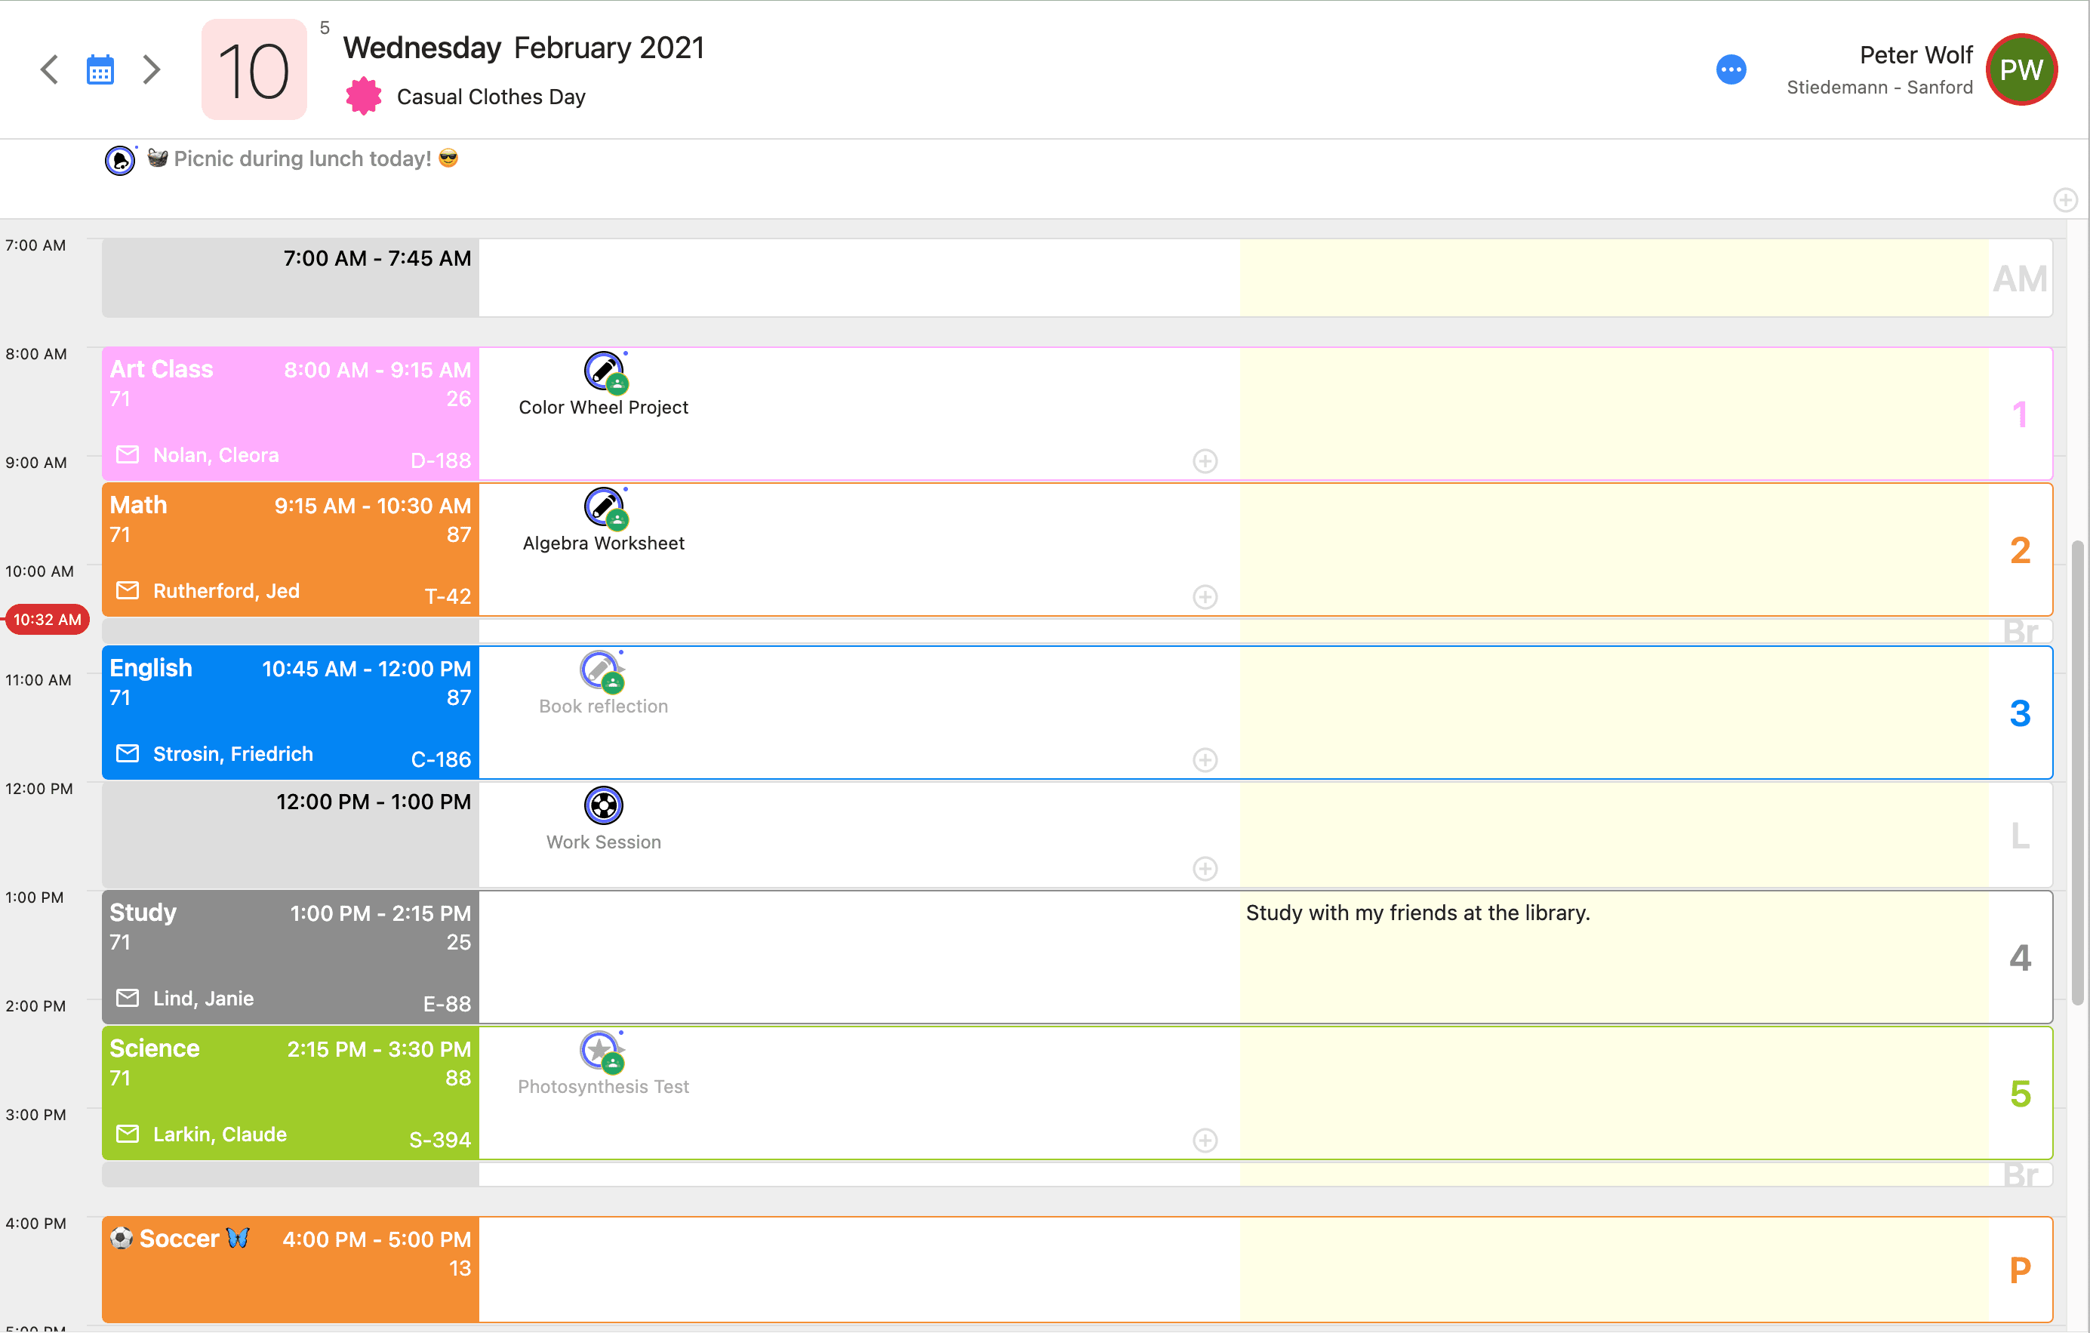Open the blue more options button
The height and width of the screenshot is (1333, 2090).
(x=1730, y=69)
